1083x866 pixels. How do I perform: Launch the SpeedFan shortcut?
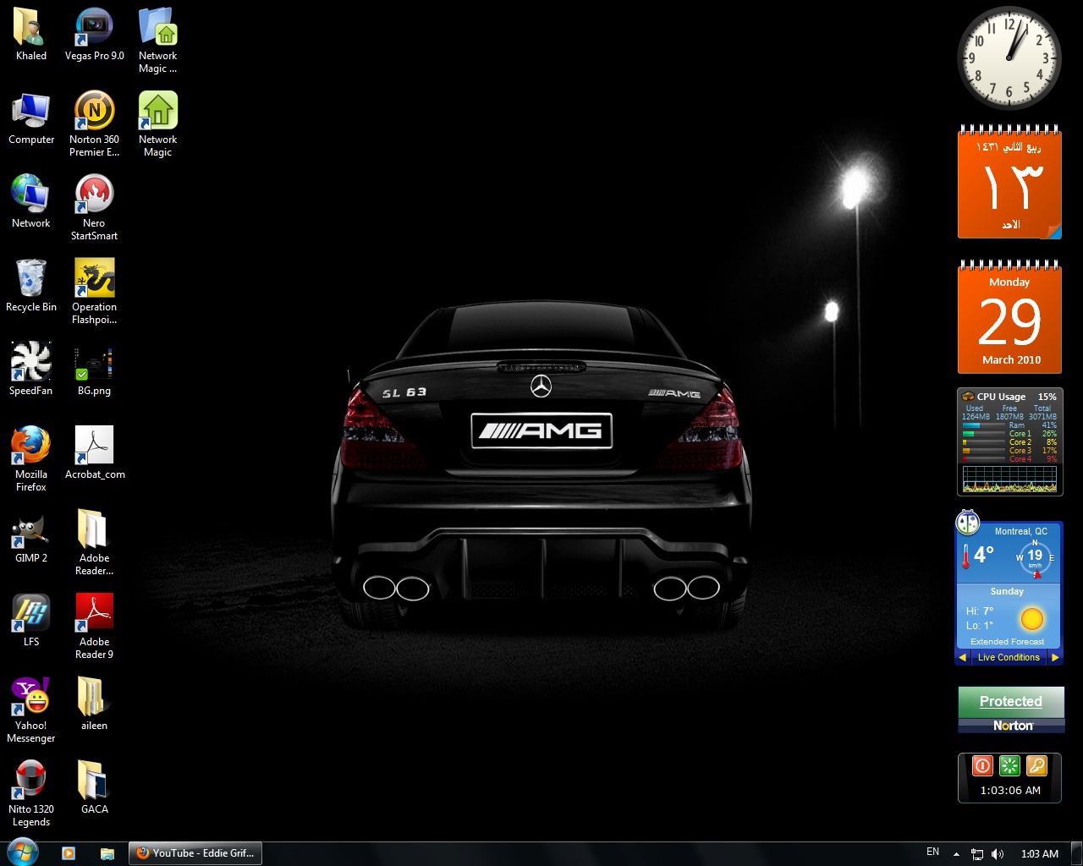click(31, 370)
